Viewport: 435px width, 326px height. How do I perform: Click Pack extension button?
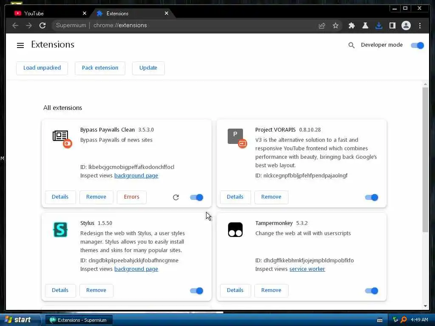click(100, 68)
